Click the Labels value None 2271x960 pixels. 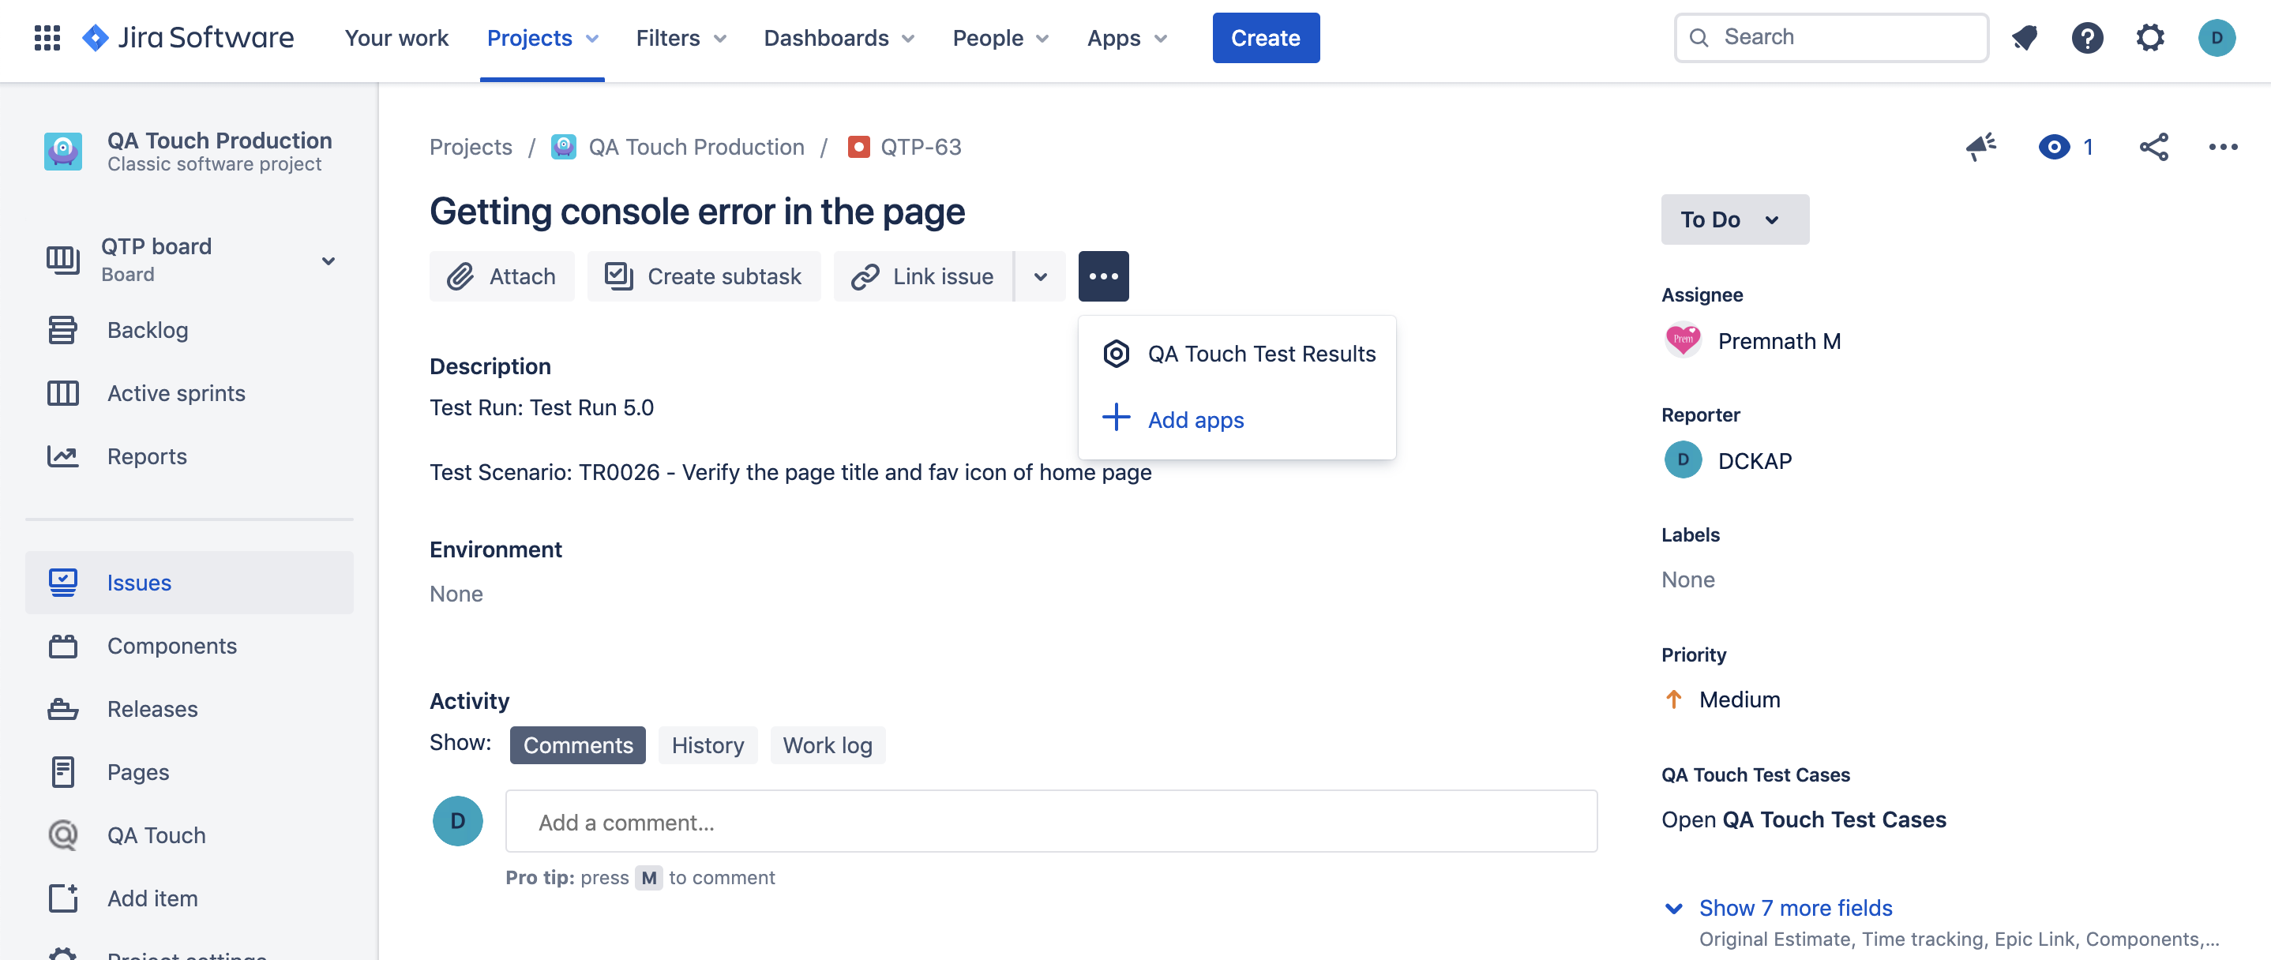(x=1687, y=579)
